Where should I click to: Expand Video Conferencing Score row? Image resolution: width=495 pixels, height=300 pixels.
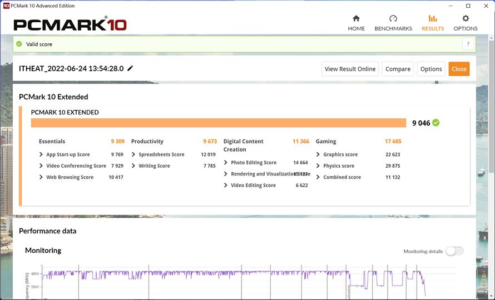pos(41,166)
